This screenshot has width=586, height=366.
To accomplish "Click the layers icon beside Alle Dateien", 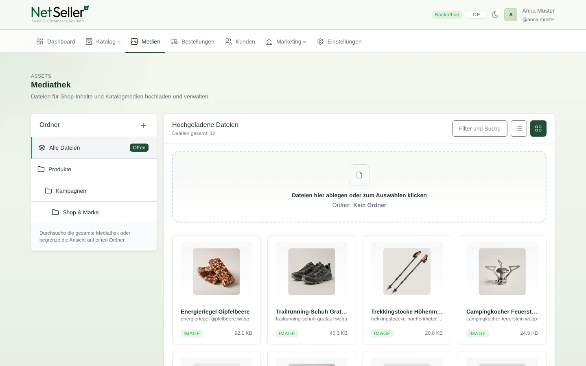I will pyautogui.click(x=42, y=148).
